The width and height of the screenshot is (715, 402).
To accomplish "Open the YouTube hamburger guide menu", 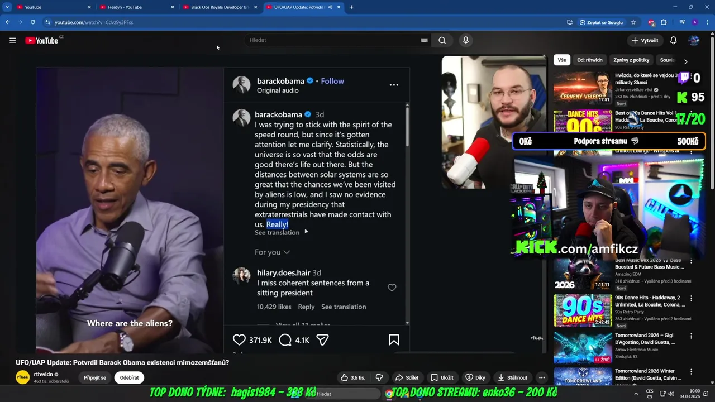I will coord(12,40).
